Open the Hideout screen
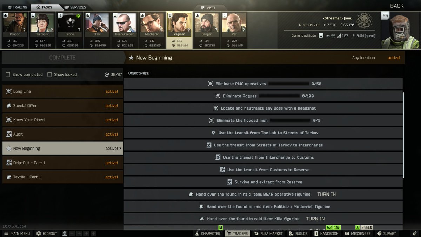421x237 pixels. [x=47, y=233]
